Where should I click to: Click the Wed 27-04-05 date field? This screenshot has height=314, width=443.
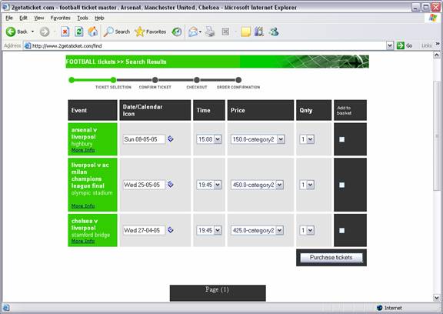point(144,230)
